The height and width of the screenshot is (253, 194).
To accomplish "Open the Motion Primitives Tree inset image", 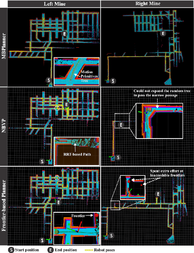I will coord(77,71).
